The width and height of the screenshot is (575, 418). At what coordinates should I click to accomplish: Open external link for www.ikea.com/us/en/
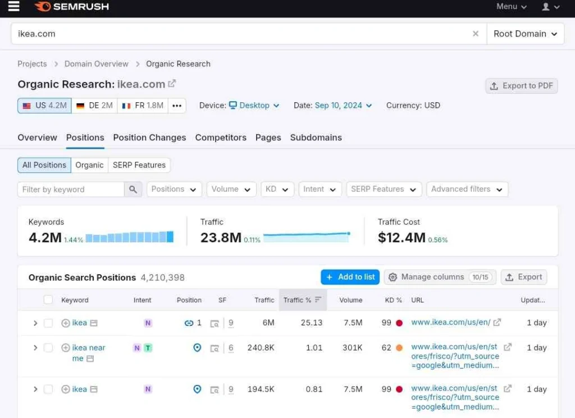497,322
